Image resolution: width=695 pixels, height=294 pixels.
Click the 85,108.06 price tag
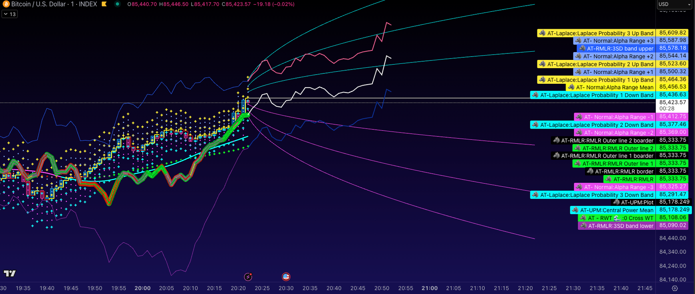pyautogui.click(x=672, y=218)
